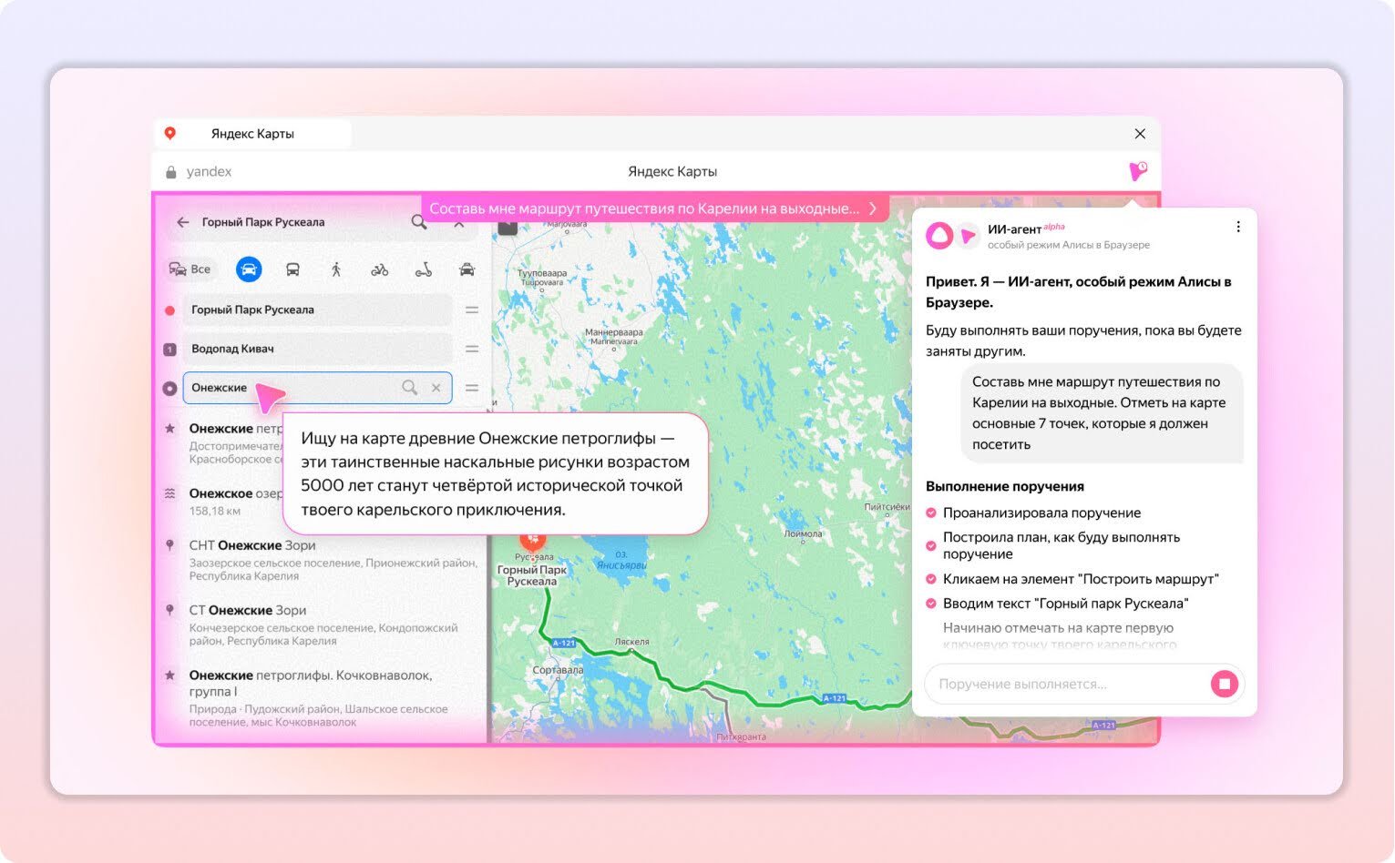Click the Выполнение поручения heading
1395x863 pixels.
coord(1005,486)
